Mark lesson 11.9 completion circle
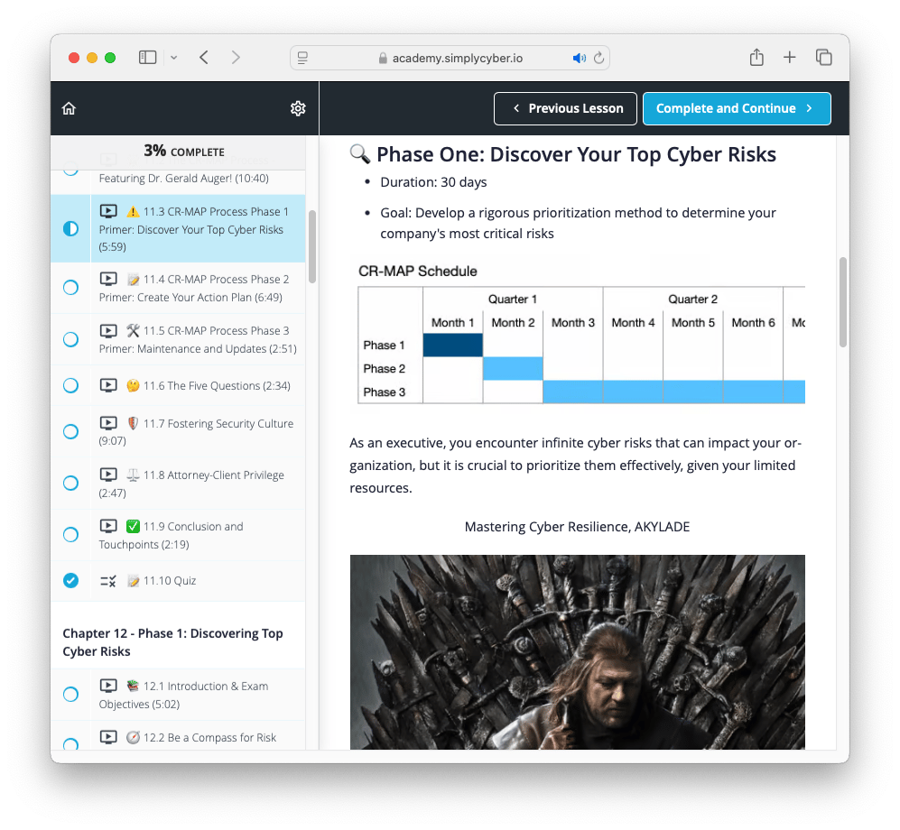 coord(70,535)
